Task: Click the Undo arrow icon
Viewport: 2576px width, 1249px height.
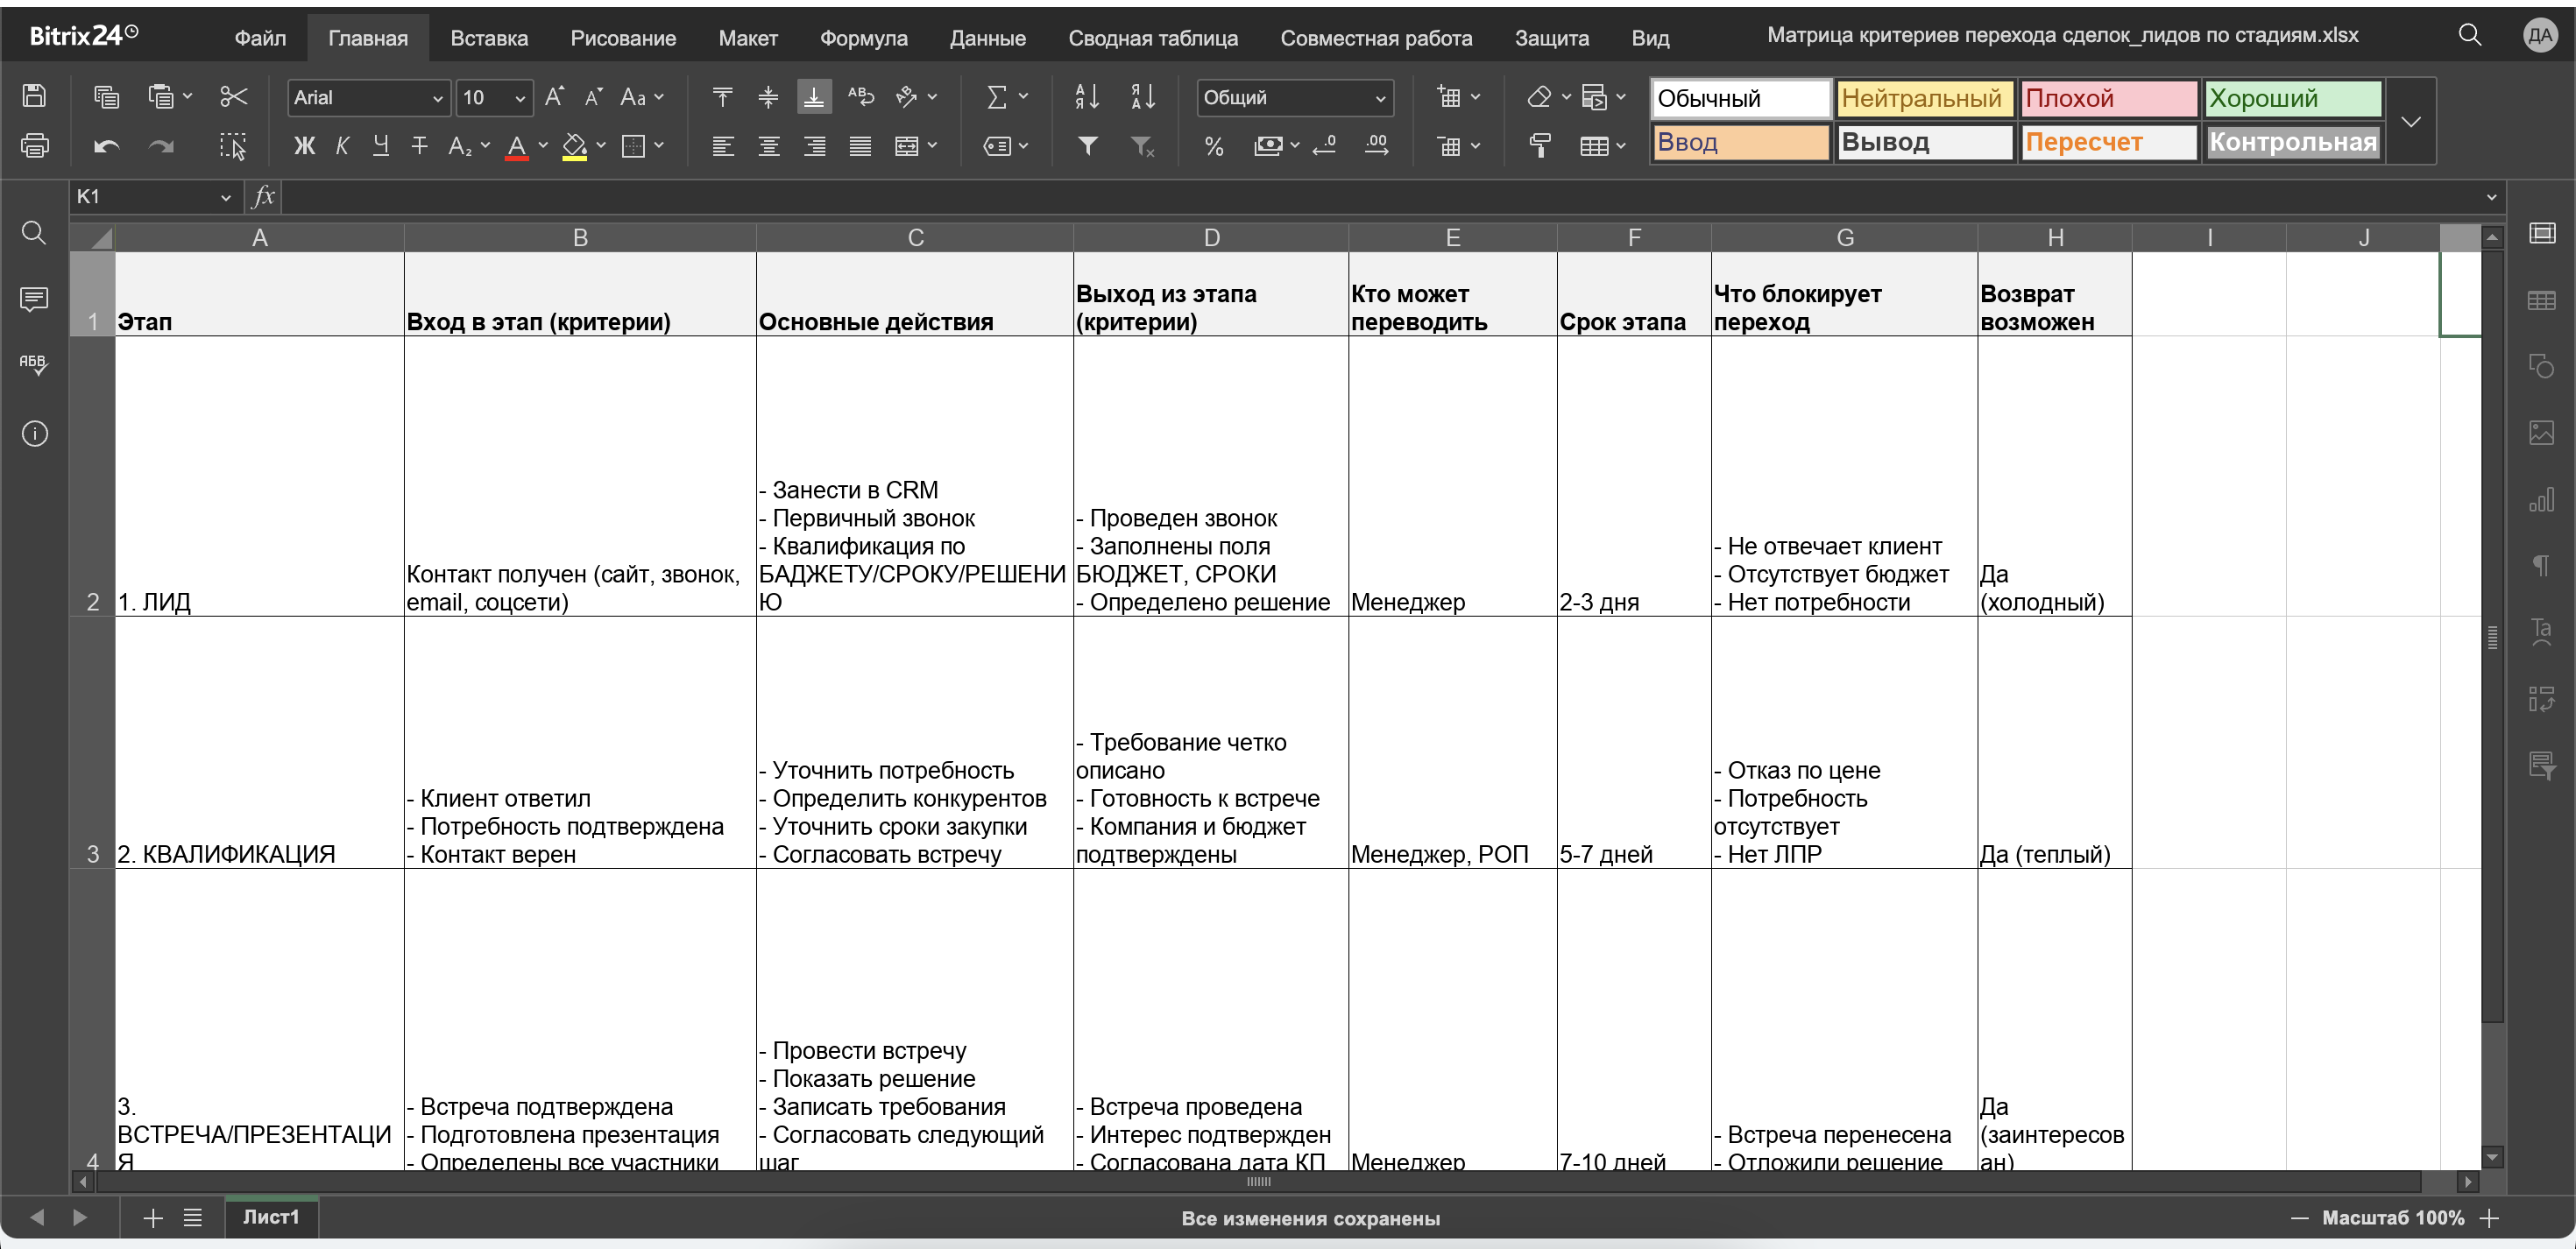Action: pyautogui.click(x=106, y=146)
